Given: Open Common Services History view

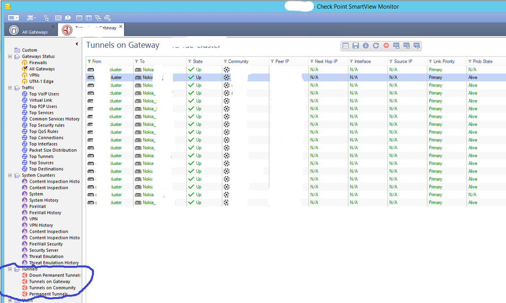Looking at the screenshot, I should [54, 119].
